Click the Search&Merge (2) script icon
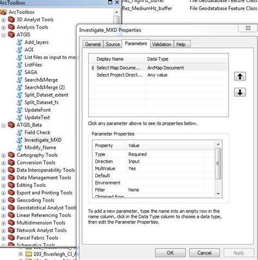The image size is (258, 260). 19,87
